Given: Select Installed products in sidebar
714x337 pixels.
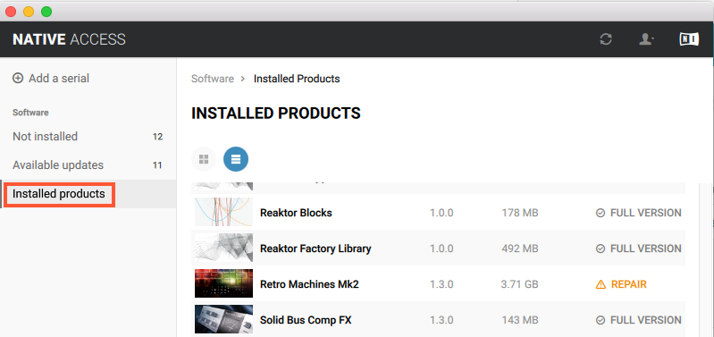Looking at the screenshot, I should (59, 194).
